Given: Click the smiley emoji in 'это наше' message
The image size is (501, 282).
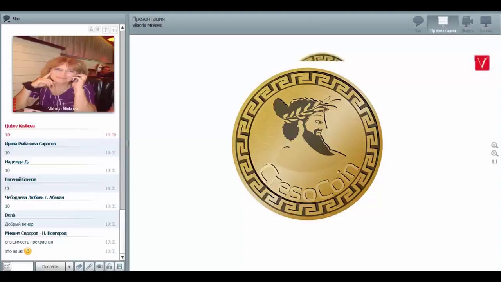Looking at the screenshot, I should (x=27, y=251).
